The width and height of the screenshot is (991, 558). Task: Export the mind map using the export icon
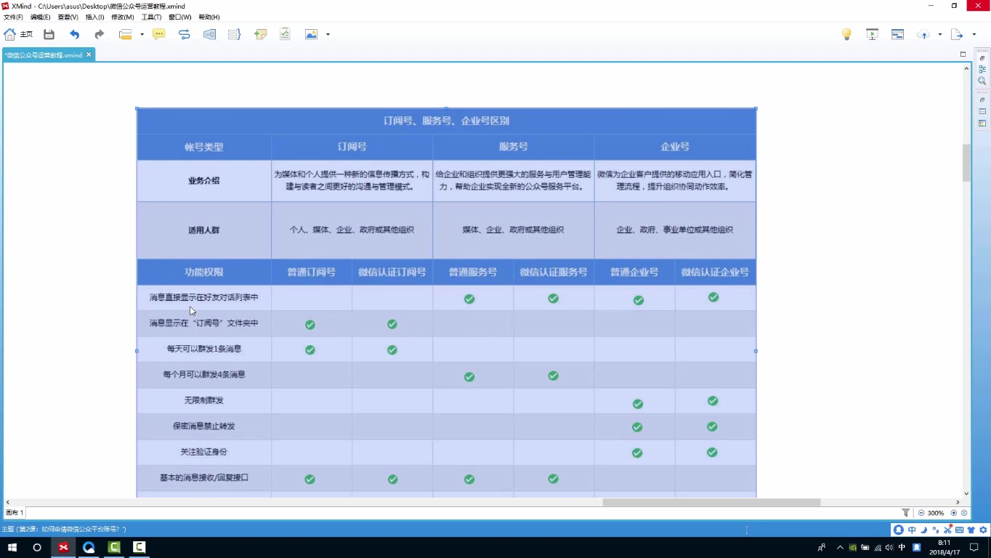pos(957,34)
